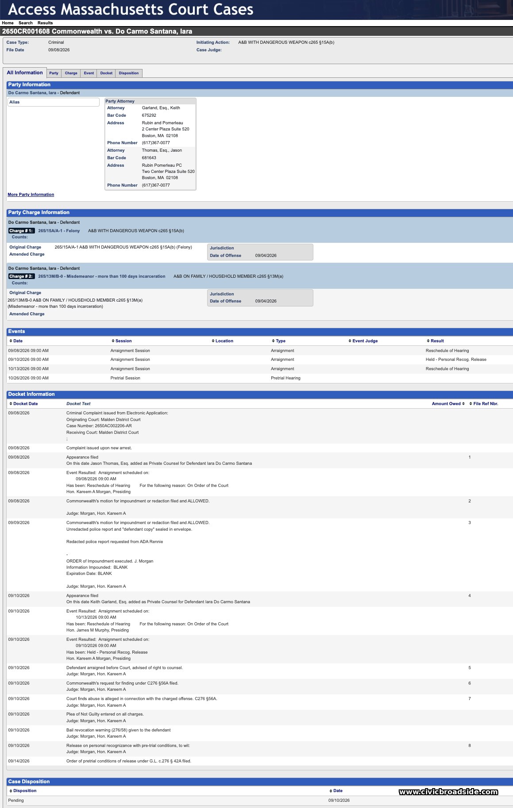Switch to the Docket tab
The image size is (513, 808).
106,73
